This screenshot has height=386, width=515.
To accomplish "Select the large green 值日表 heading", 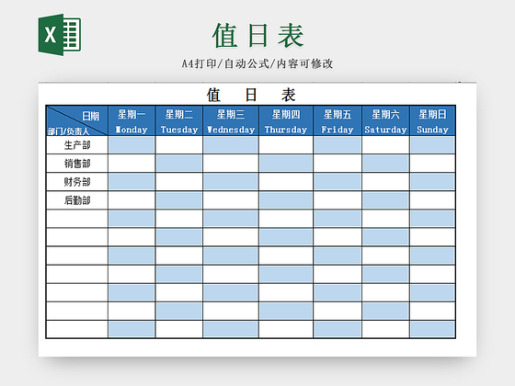I will (257, 36).
